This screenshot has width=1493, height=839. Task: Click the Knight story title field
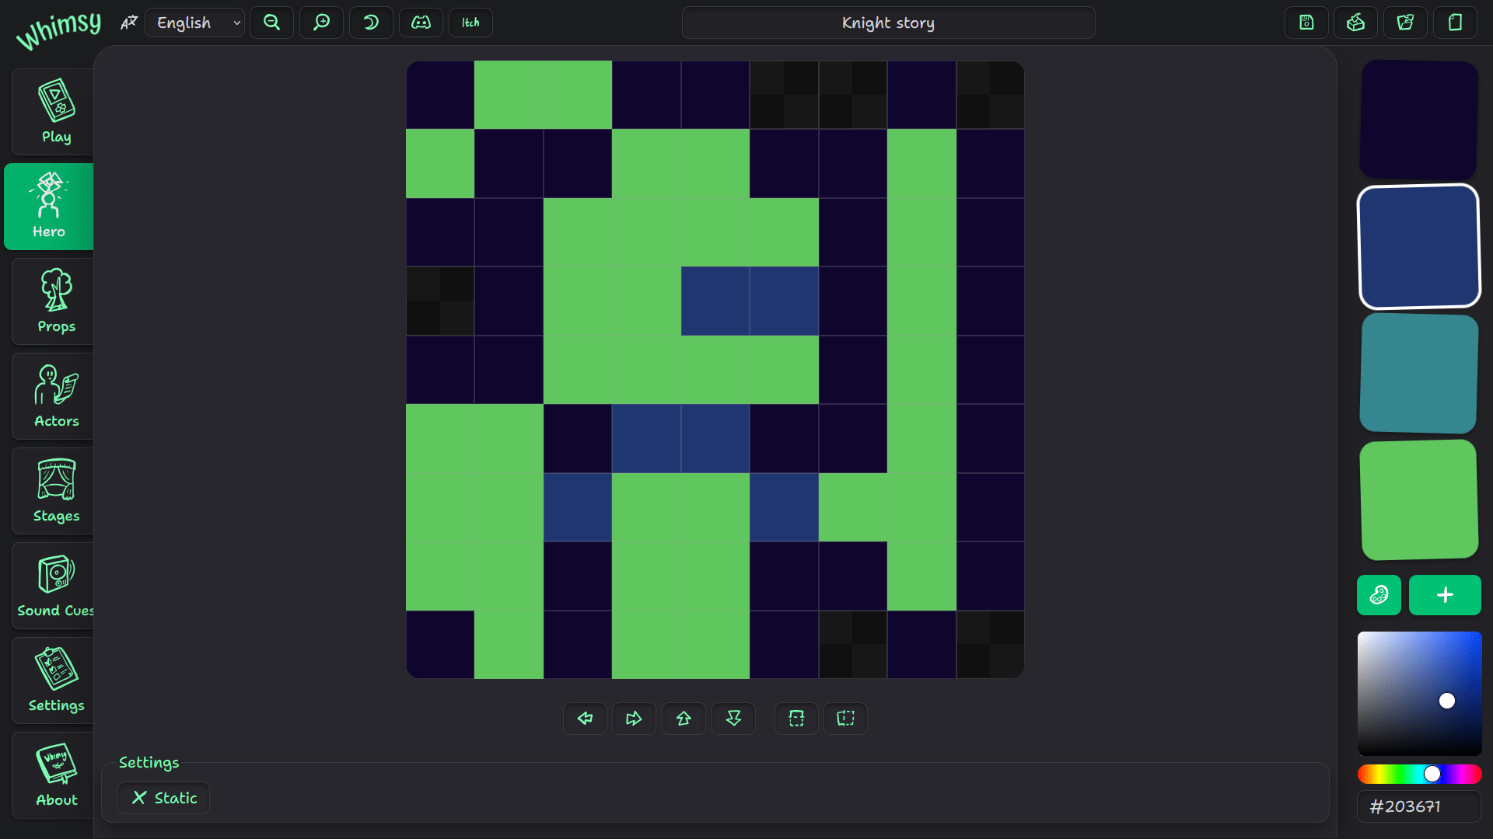(888, 23)
